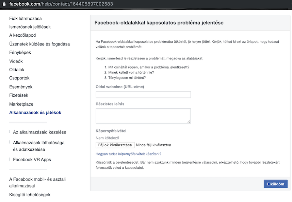Focus the Részletes leírás text area
Screen dimensions: 292x202
pos(143,116)
